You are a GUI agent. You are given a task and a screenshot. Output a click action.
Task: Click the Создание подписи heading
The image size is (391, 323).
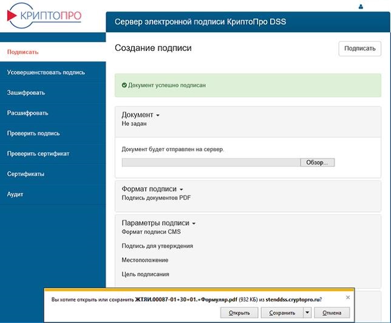point(153,48)
